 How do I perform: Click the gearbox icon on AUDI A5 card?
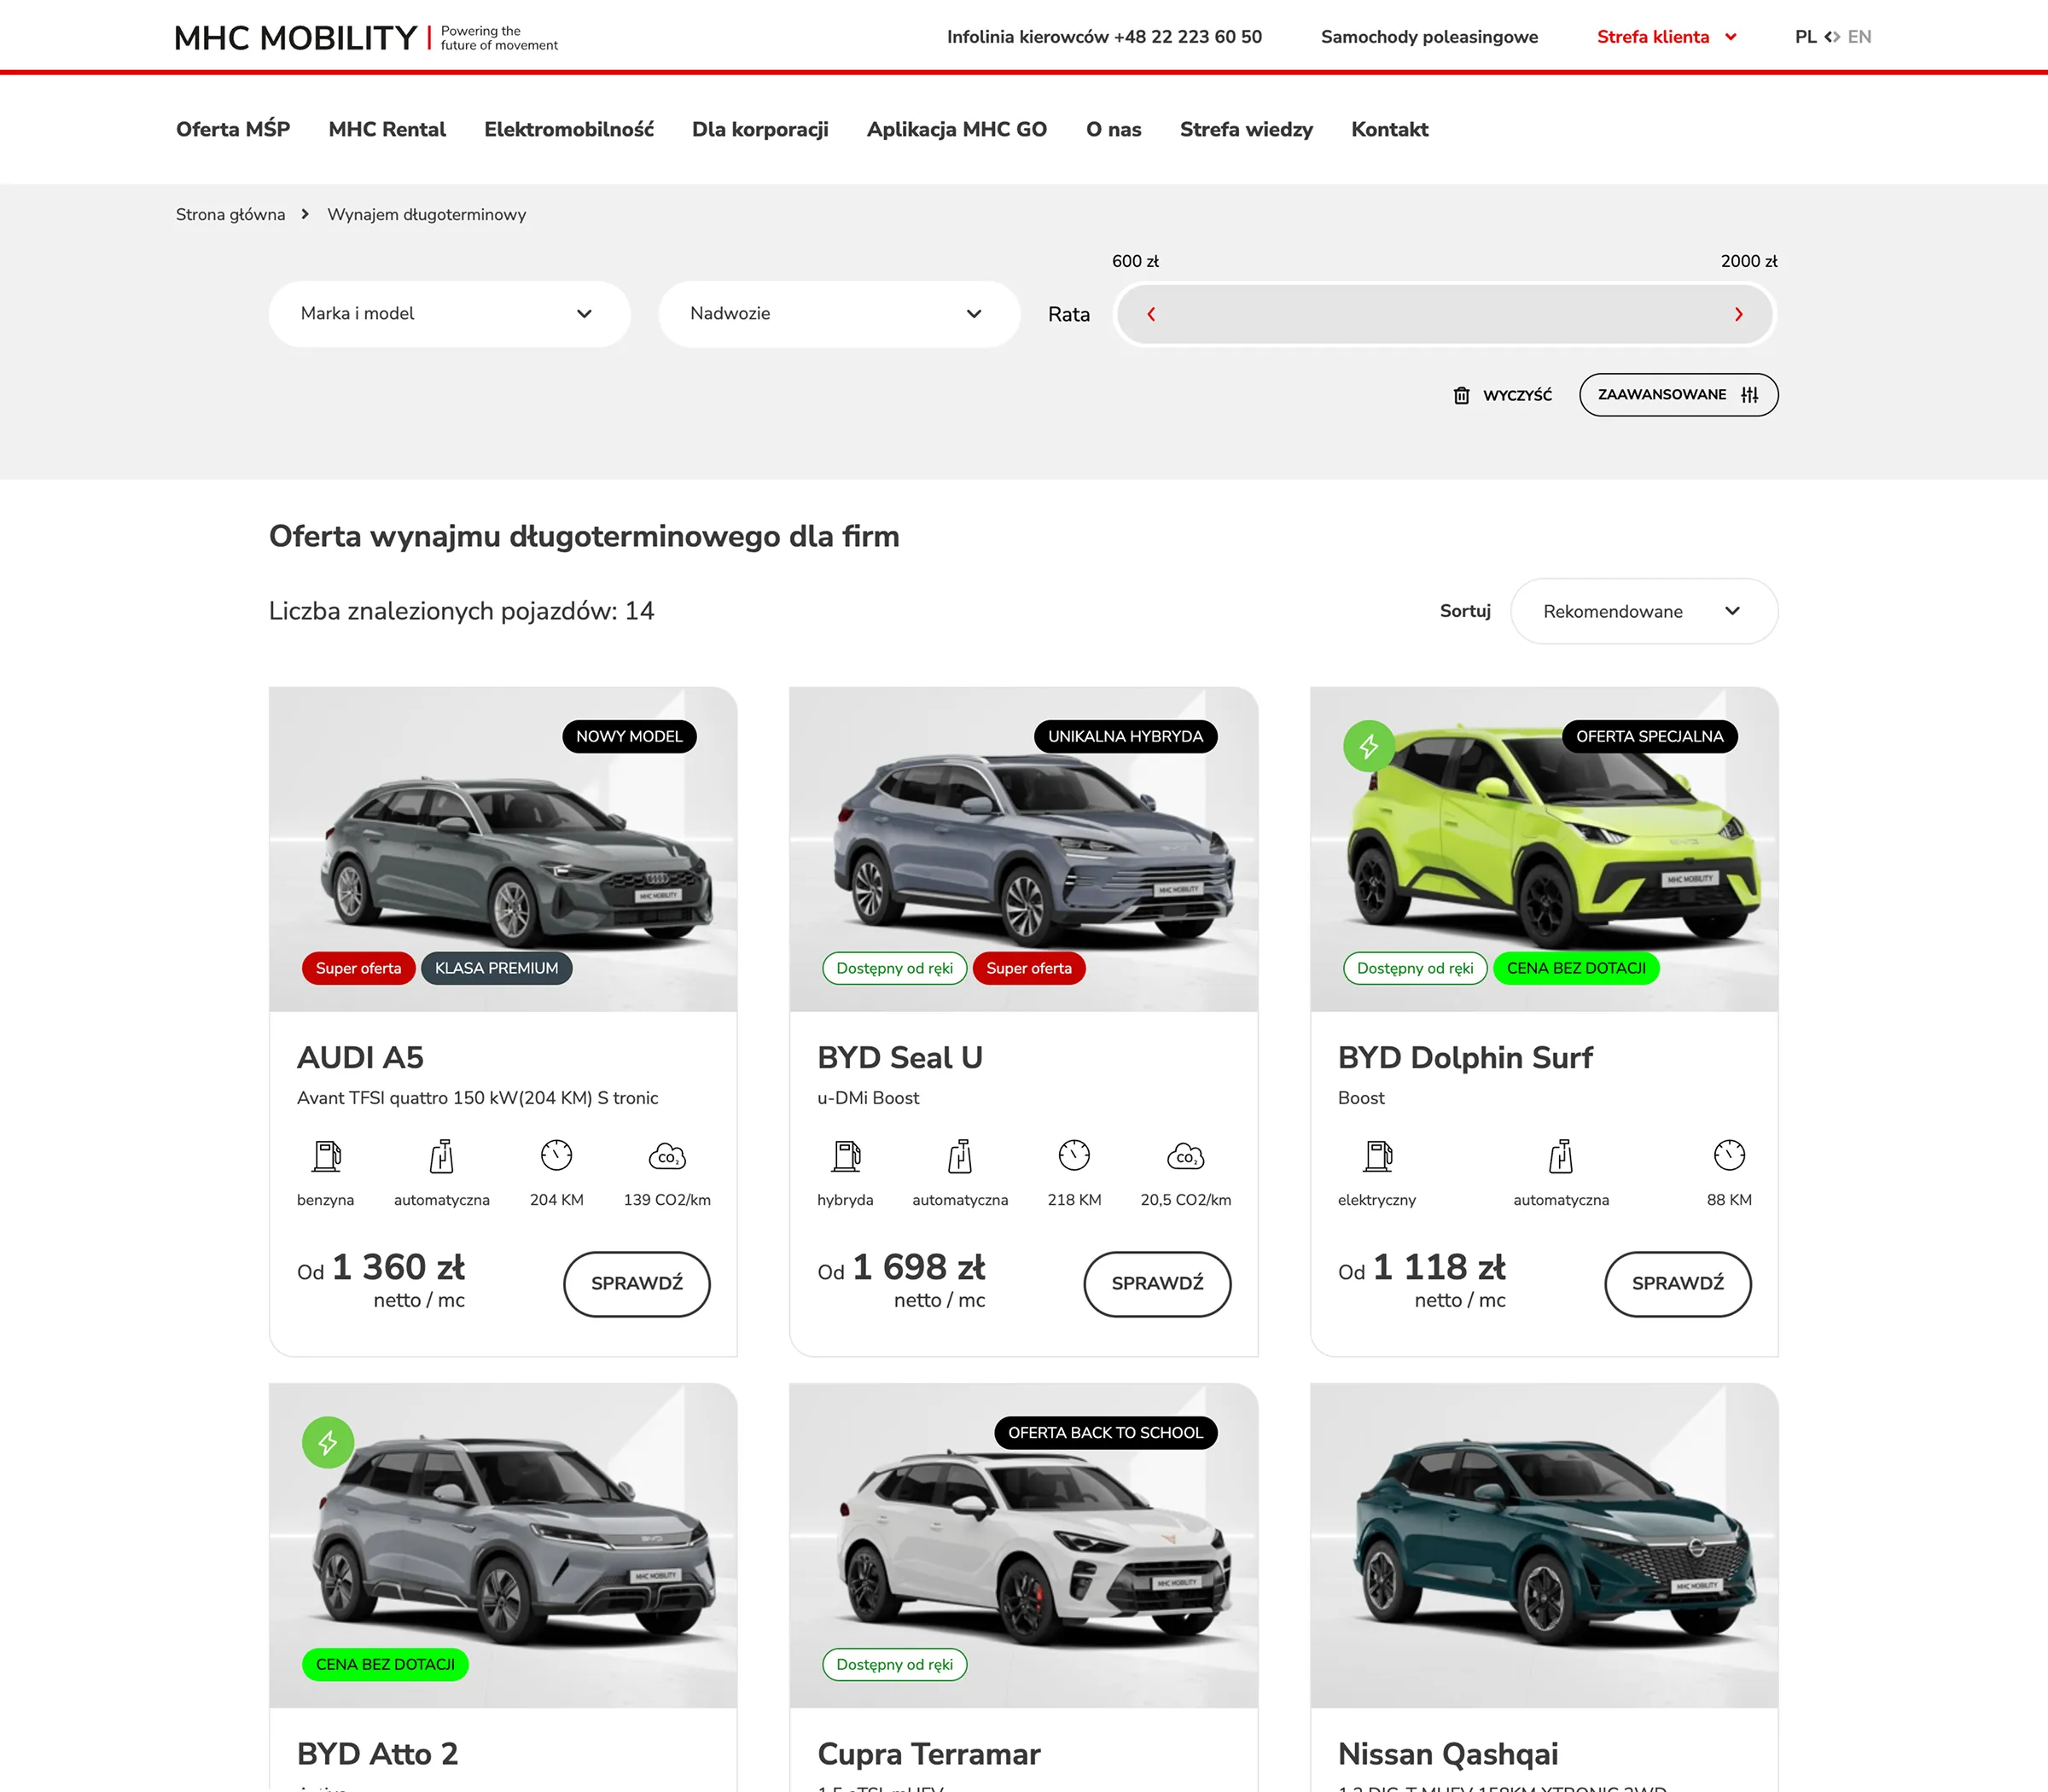pos(441,1156)
